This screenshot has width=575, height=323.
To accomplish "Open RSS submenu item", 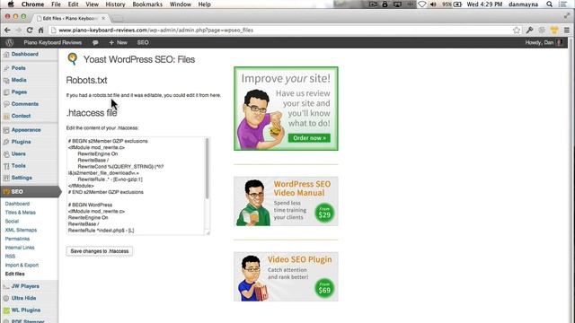I will [x=10, y=257].
